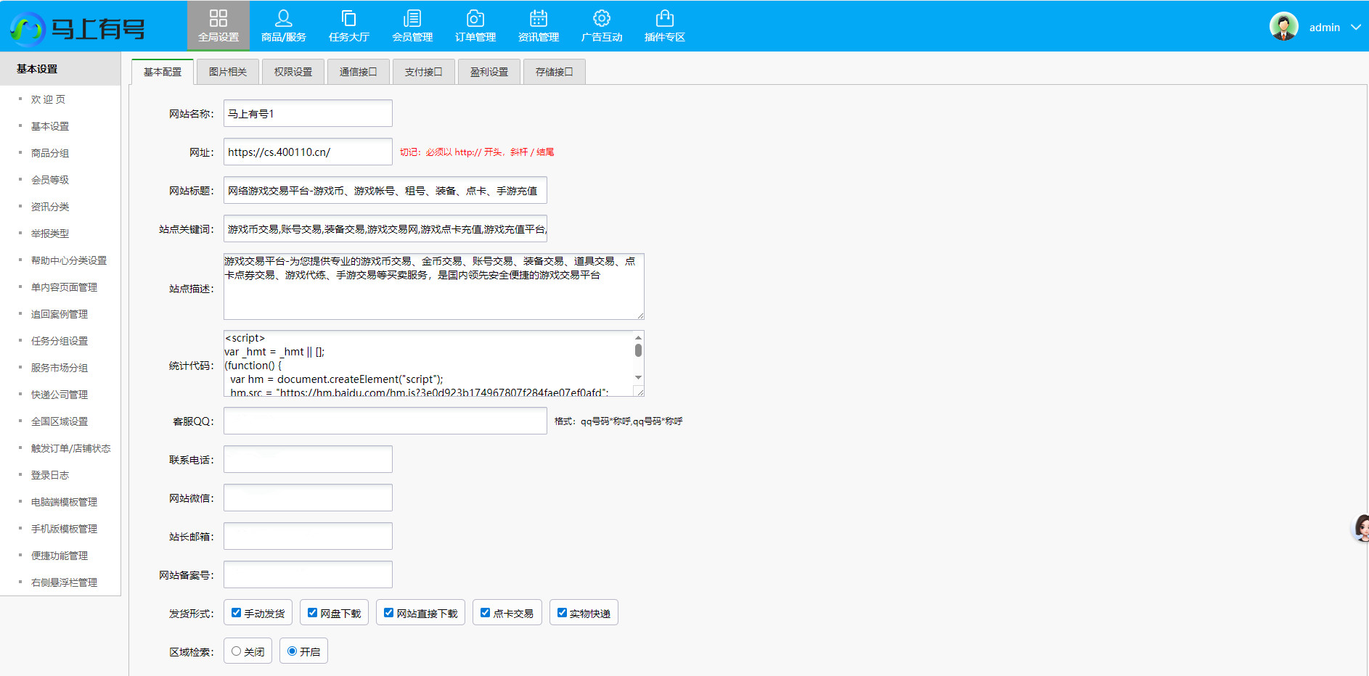The image size is (1369, 676).
Task: Toggle the 点卡交易 checkbox
Action: click(486, 613)
